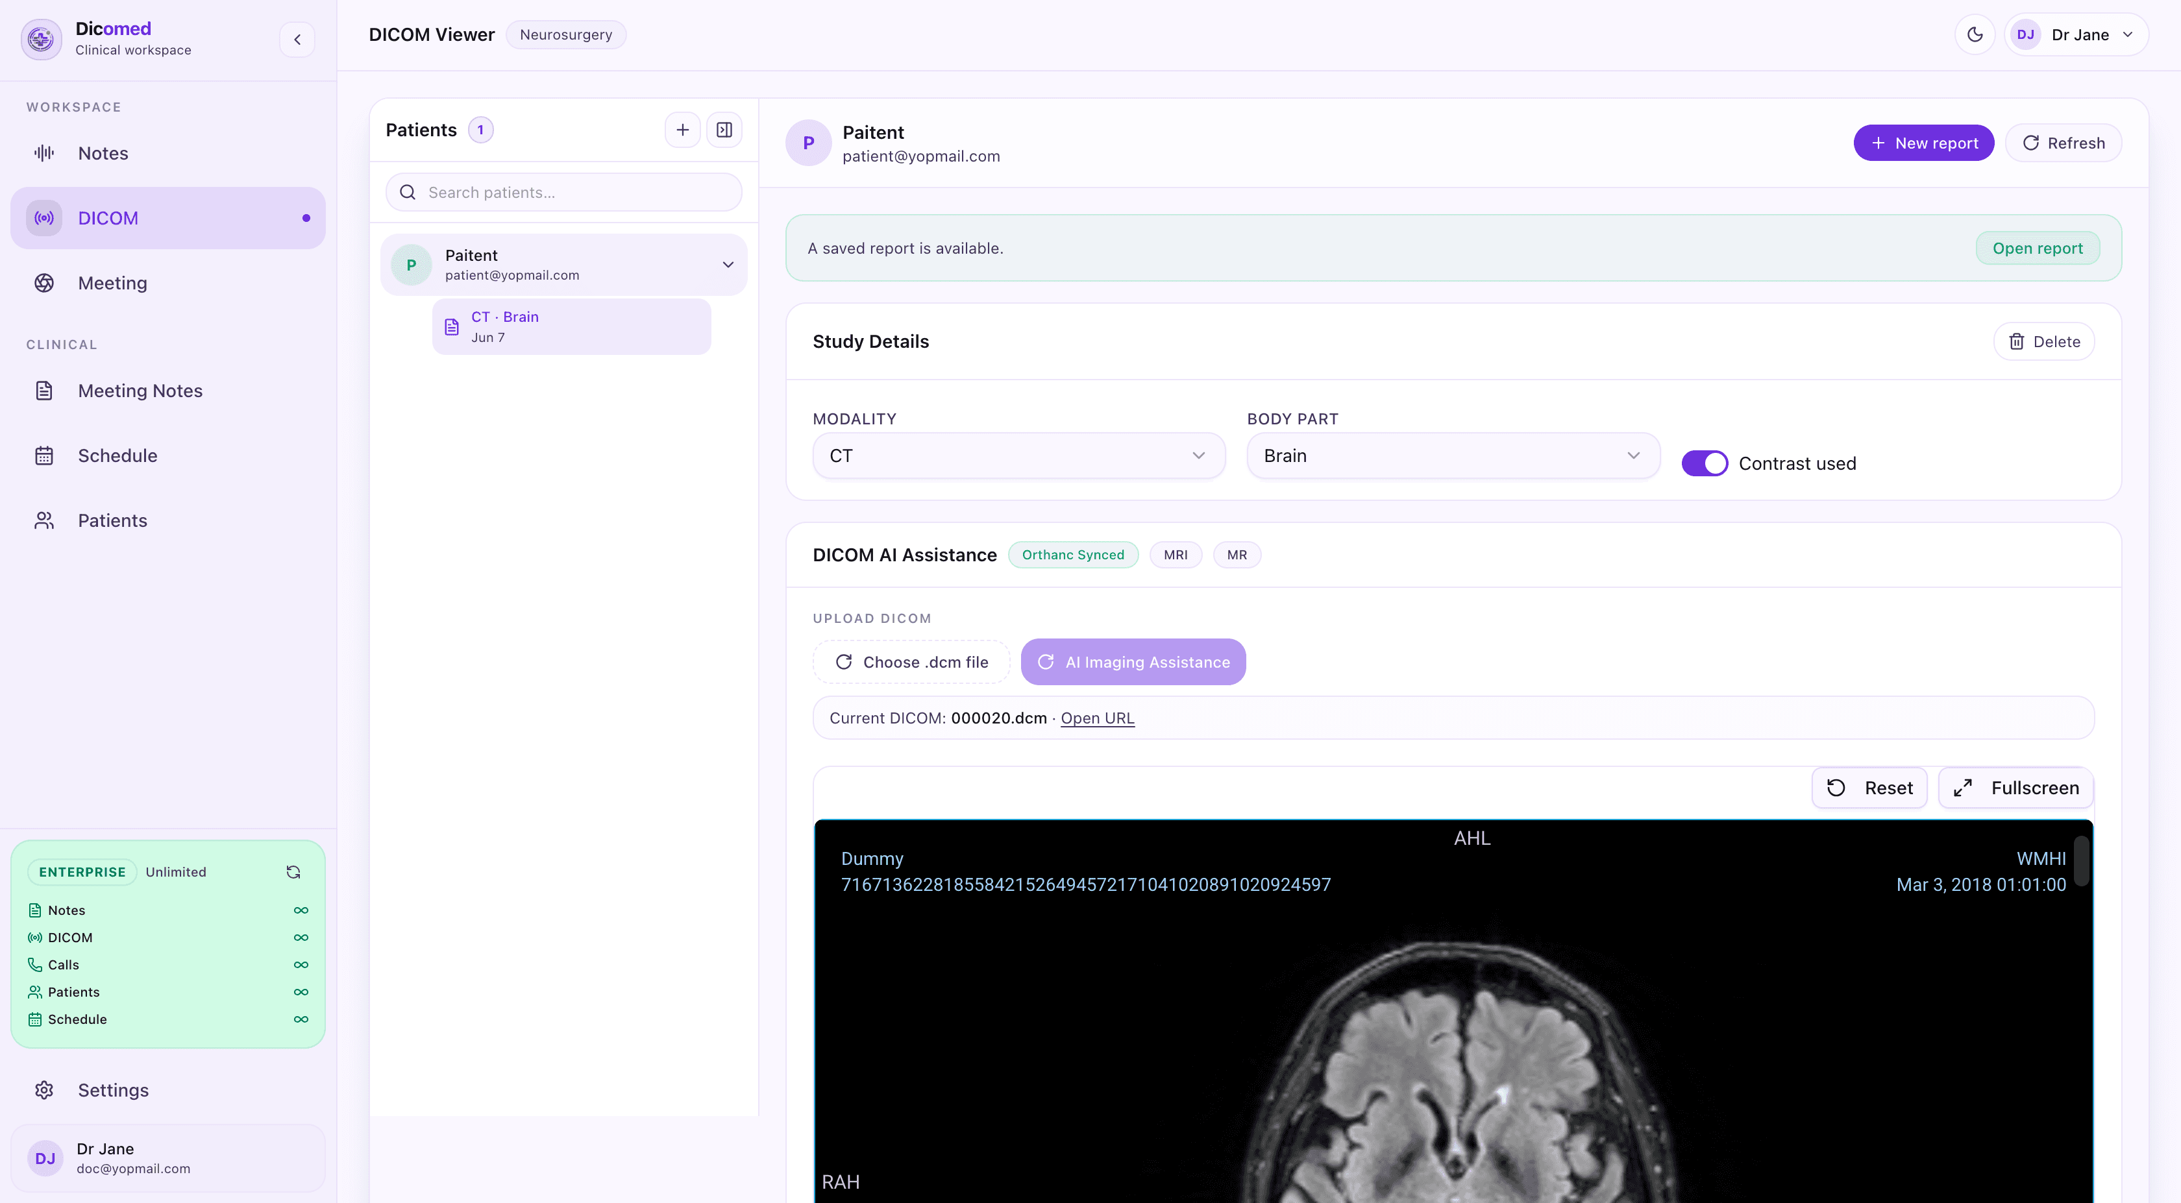Click the Meeting Notes document icon
The image size is (2181, 1203).
(x=44, y=390)
